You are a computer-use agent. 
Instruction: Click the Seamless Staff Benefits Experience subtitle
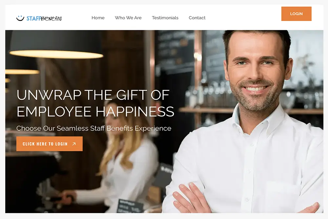[x=94, y=128]
